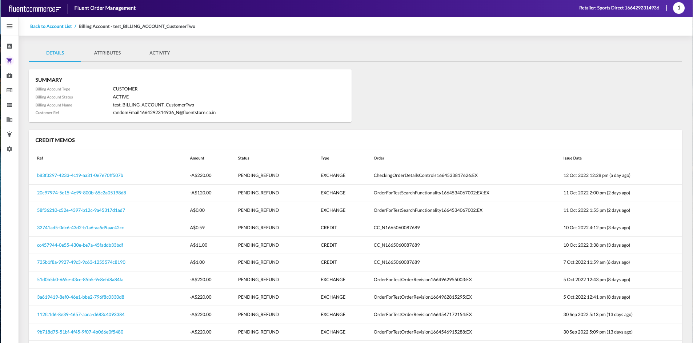
Task: Open the dashboard analytics icon in sidebar
Action: tap(9, 46)
